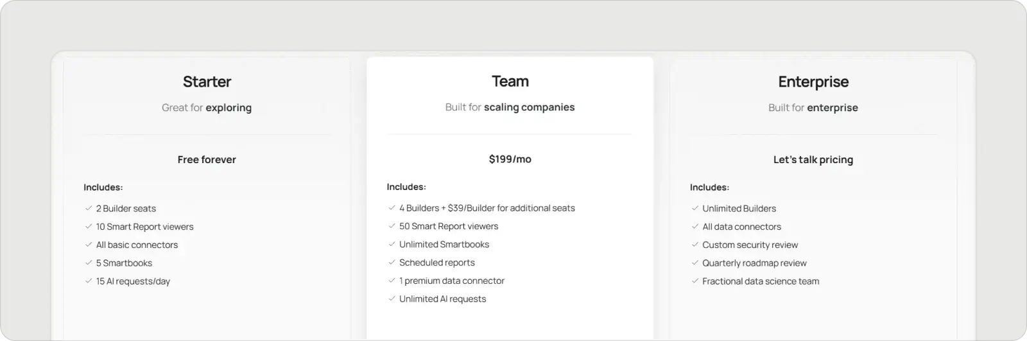Click the Quarterly roadmap review feature
Viewport: 1027px width, 341px height.
tap(754, 263)
